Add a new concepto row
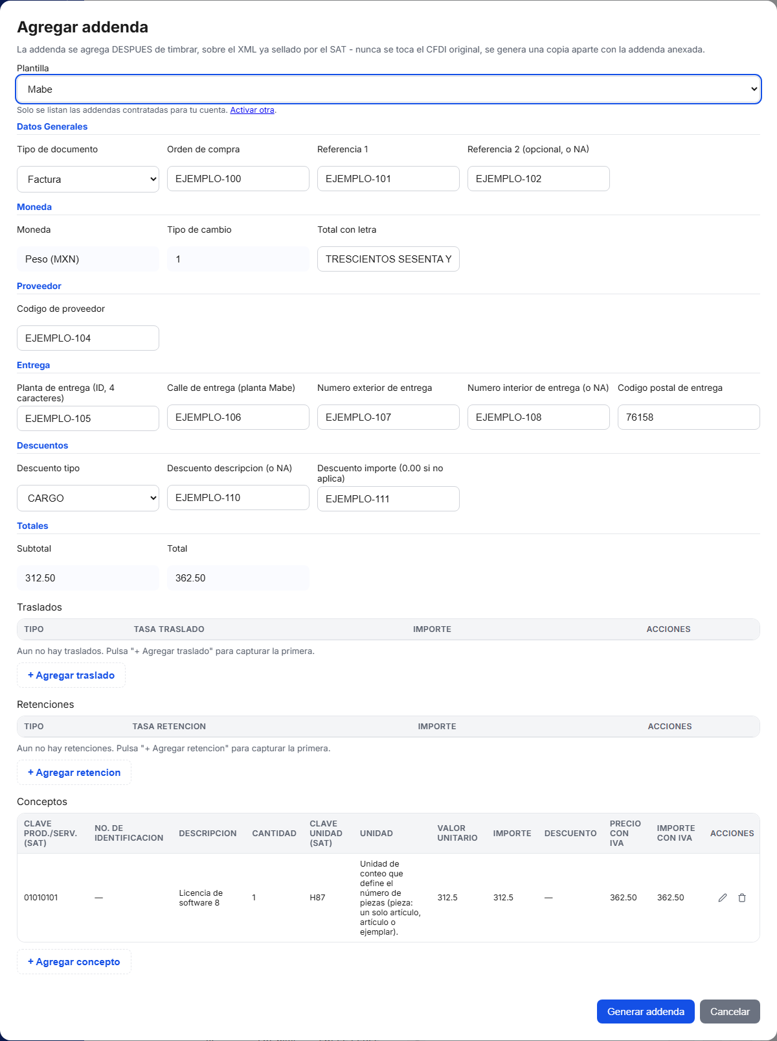The height and width of the screenshot is (1041, 777). [74, 962]
